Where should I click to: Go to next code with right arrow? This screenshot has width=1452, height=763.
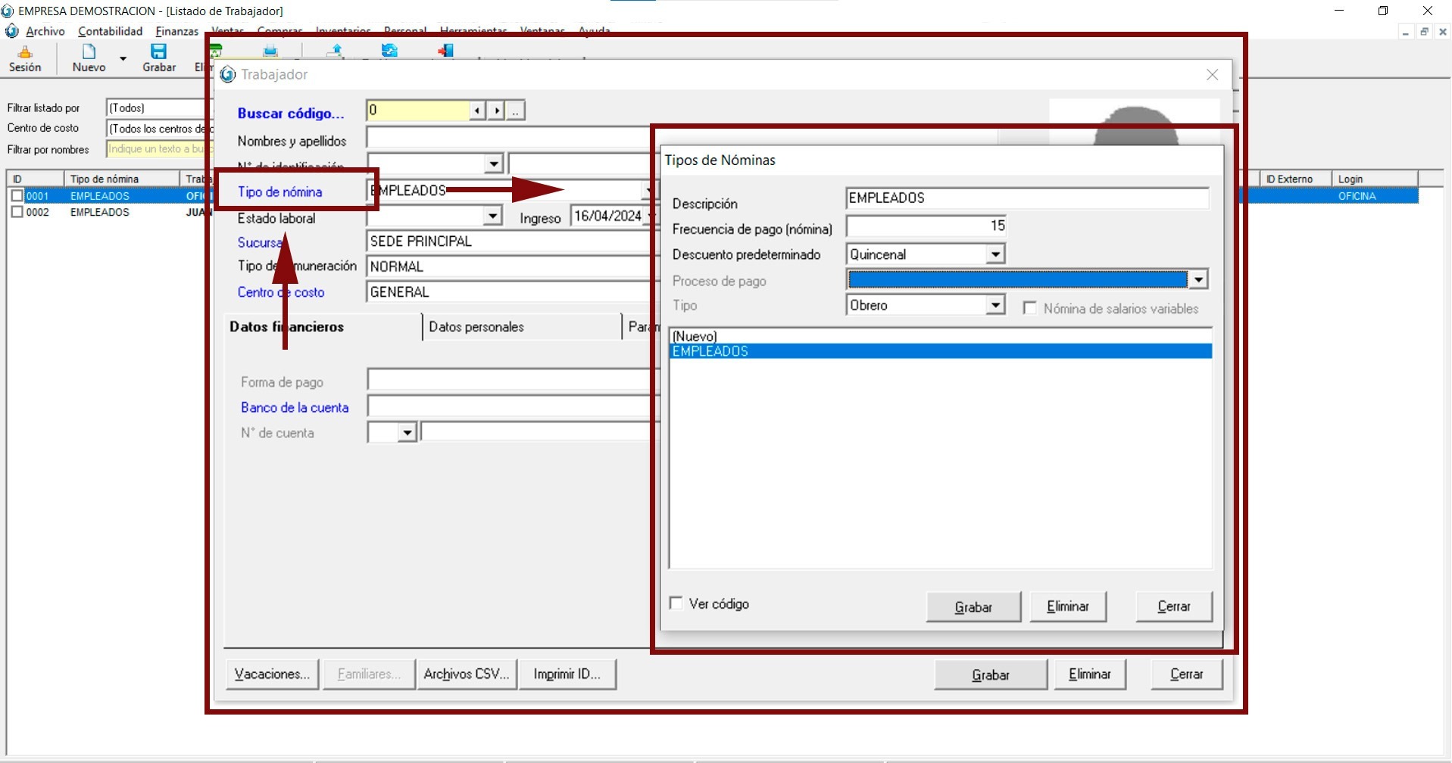496,111
